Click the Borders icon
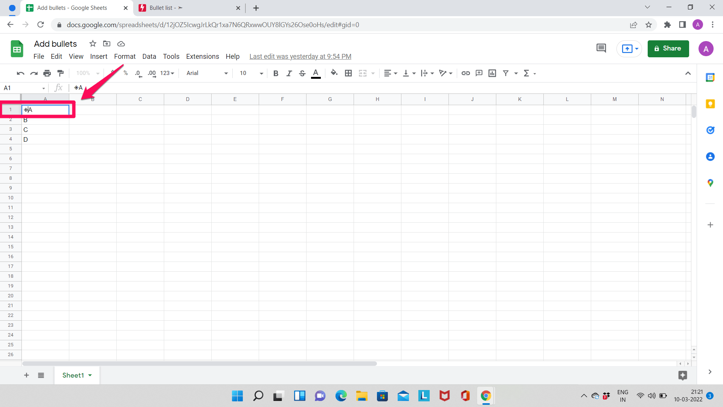The image size is (723, 407). 348,73
